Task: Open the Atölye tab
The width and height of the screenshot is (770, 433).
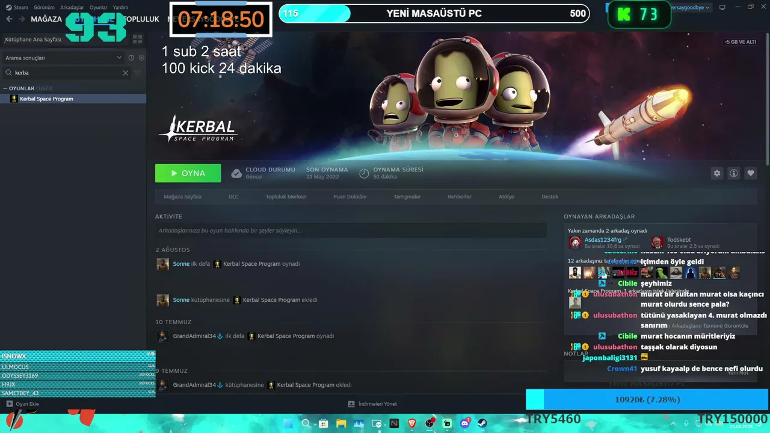Action: 506,197
